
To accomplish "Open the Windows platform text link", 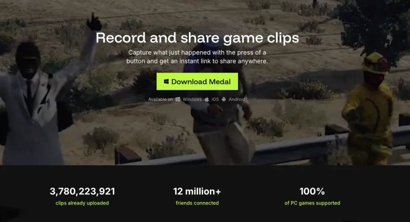I will [192, 99].
